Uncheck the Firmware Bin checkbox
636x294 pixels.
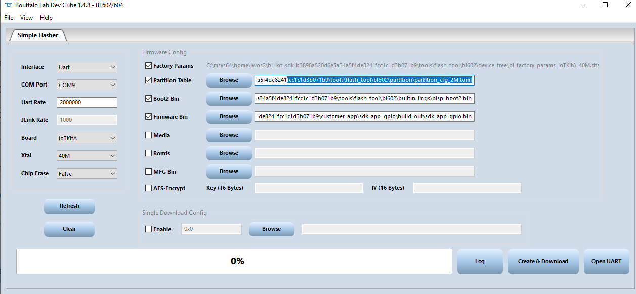pyautogui.click(x=148, y=117)
